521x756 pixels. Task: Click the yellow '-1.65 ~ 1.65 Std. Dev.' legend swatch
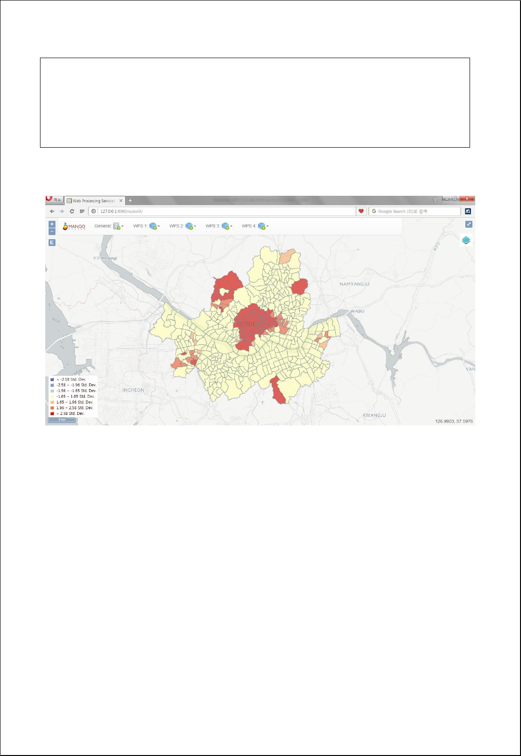click(52, 396)
